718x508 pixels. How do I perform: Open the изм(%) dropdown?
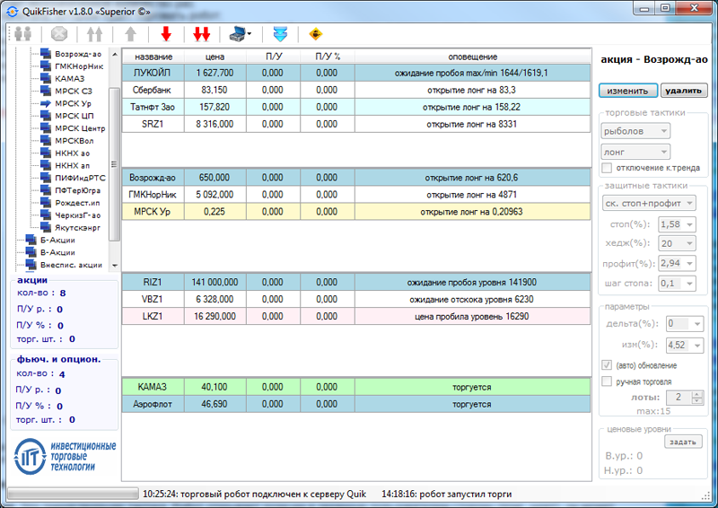click(x=685, y=345)
